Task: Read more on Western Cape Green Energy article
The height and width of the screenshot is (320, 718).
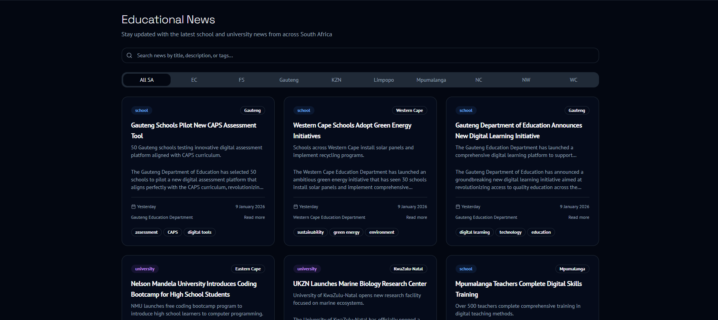Action: (417, 217)
